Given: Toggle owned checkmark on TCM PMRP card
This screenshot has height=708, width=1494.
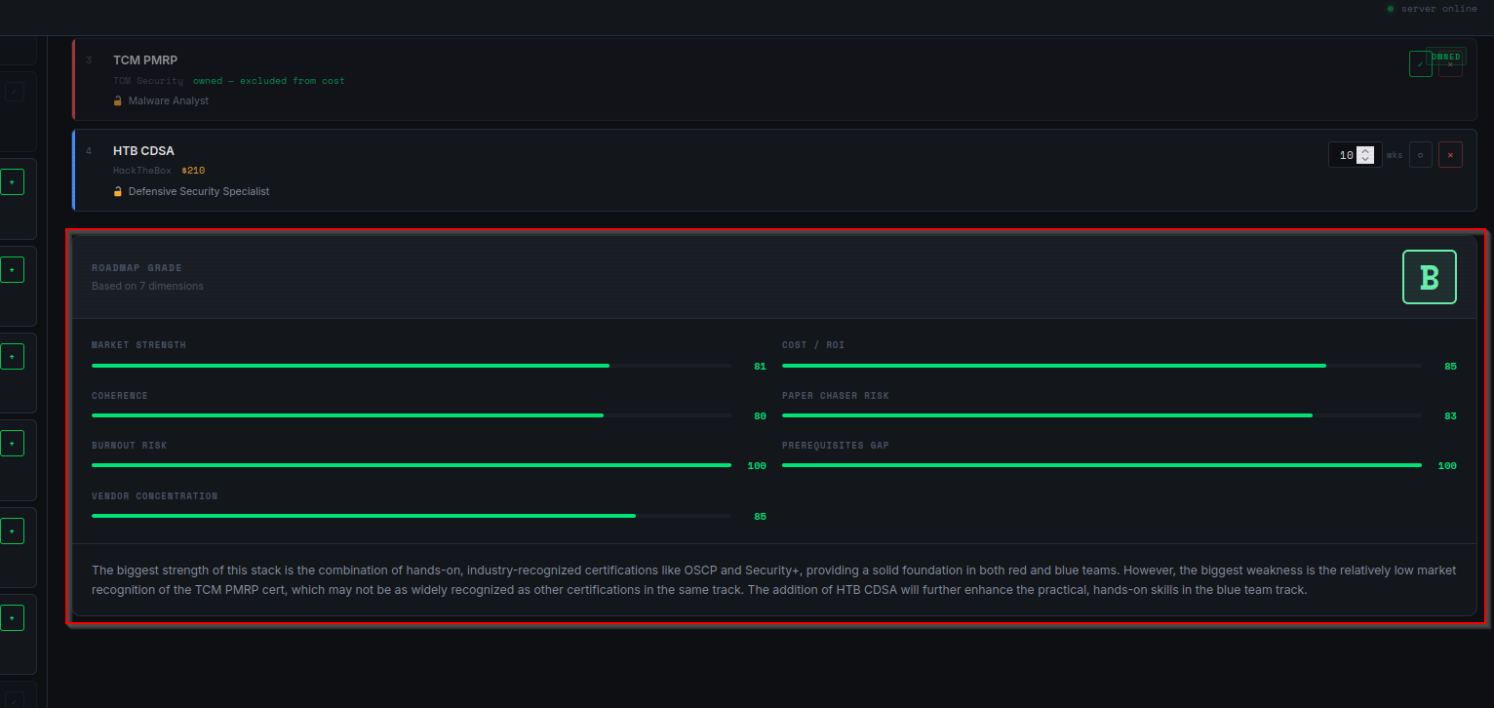Looking at the screenshot, I should 1420,64.
